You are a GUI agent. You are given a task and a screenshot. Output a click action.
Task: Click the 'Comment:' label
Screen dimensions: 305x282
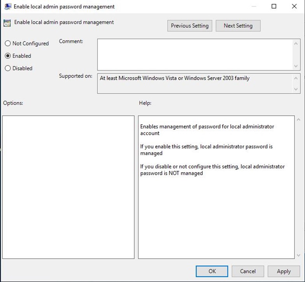[x=71, y=41]
